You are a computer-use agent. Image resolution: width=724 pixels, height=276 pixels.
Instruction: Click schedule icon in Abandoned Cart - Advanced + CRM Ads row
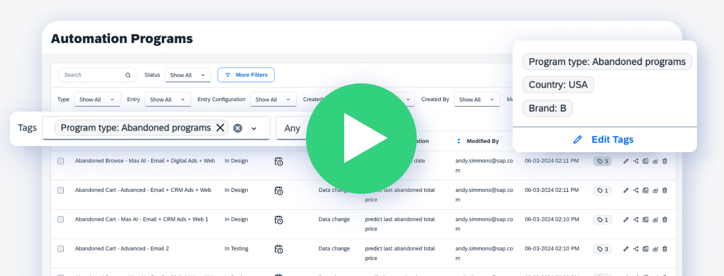click(278, 190)
